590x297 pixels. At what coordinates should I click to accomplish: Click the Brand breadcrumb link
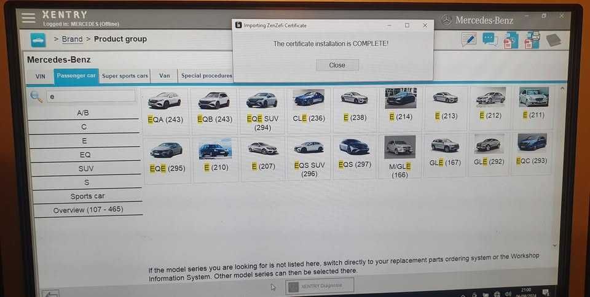(73, 39)
